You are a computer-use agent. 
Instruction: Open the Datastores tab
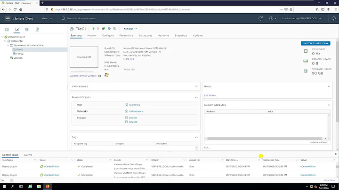point(145,35)
